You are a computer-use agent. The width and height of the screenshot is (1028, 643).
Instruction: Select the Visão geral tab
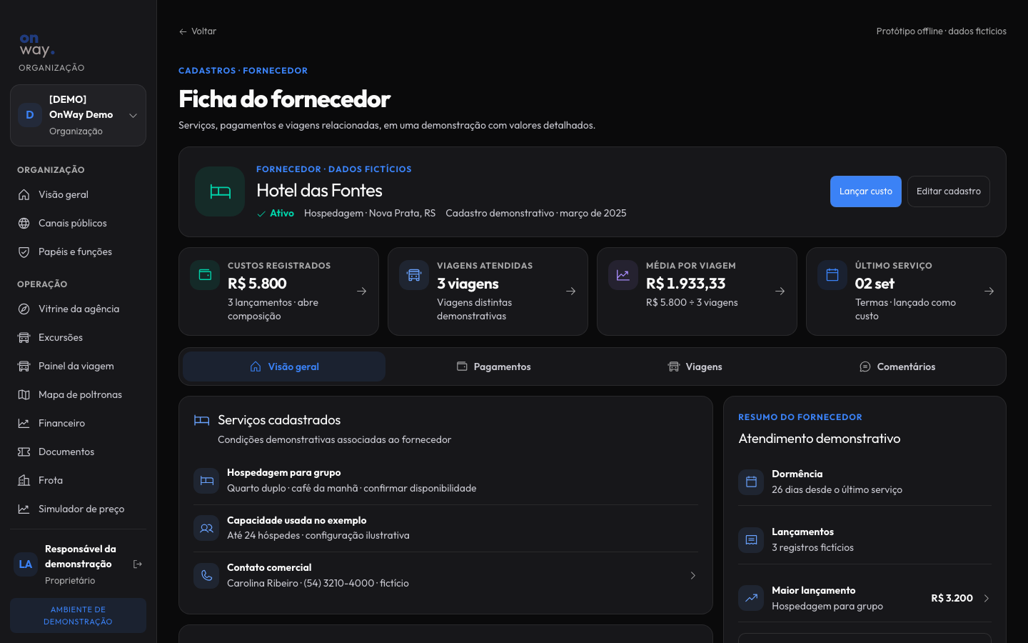(x=284, y=367)
